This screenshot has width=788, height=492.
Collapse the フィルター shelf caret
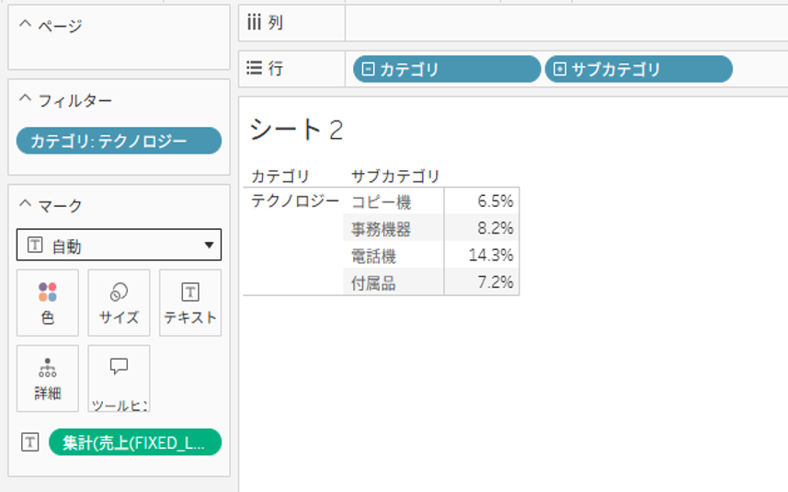[x=25, y=99]
